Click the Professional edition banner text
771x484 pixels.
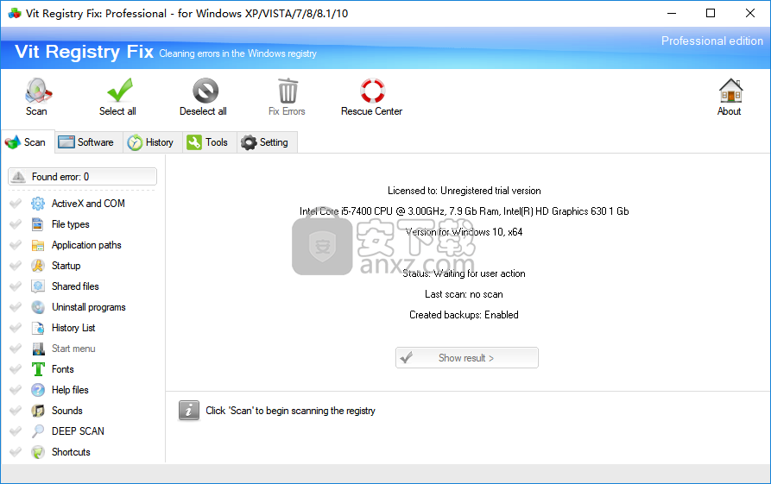[712, 41]
